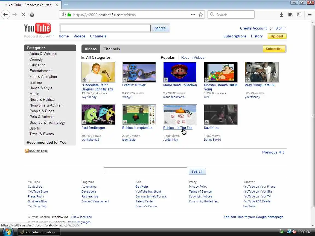Image resolution: width=315 pixels, height=236 pixels.
Task: Go to the browser Home icon
Action: pos(32,14)
